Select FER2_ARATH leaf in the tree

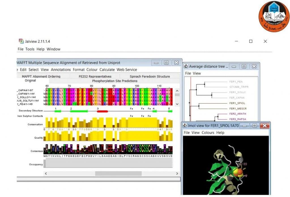pyautogui.click(x=238, y=114)
